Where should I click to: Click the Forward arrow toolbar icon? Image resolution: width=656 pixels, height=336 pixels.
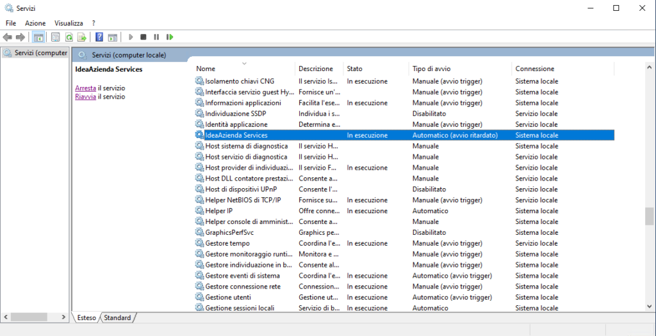coord(20,37)
